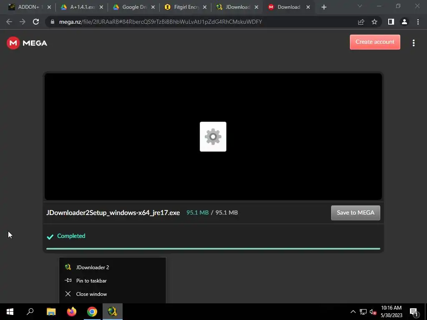Close the MEGA Download tab

(x=308, y=7)
